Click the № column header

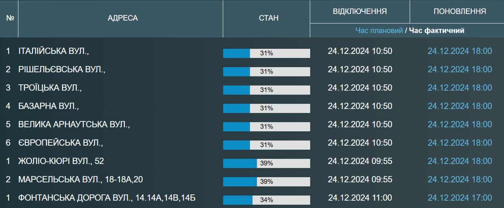[10, 18]
